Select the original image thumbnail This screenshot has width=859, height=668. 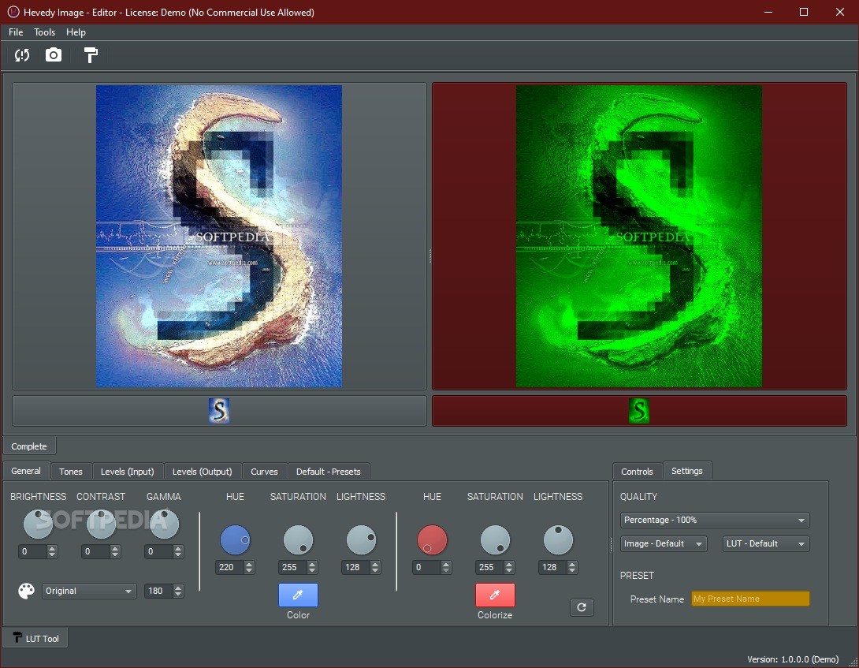coord(218,411)
